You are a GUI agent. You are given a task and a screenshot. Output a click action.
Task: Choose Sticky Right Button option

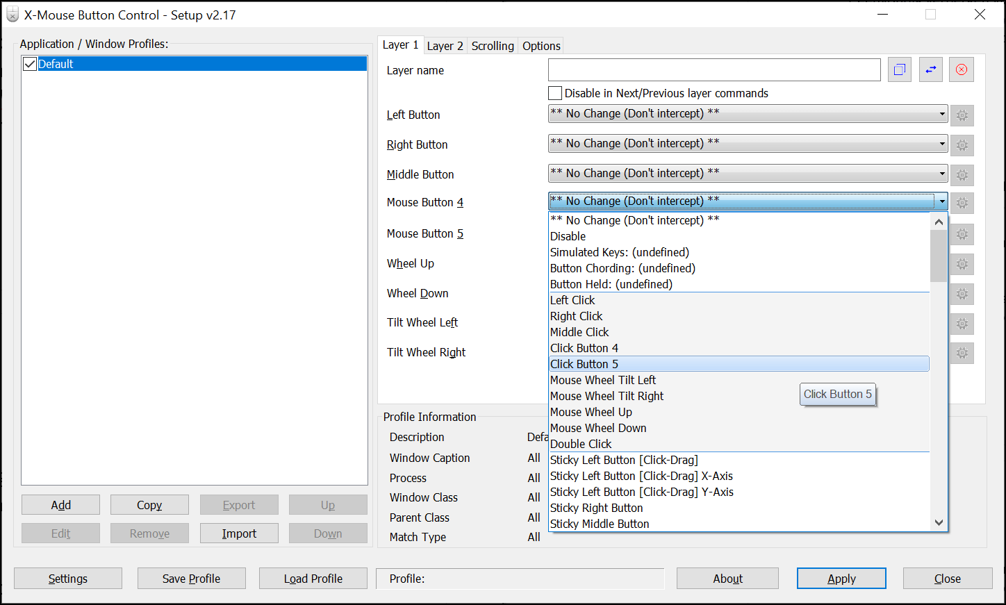739,508
